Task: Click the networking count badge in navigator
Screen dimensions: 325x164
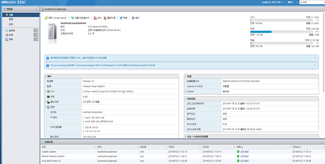Action: [36, 39]
